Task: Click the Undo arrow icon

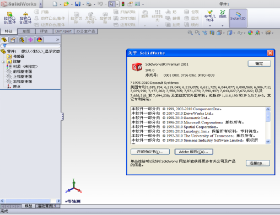Action: click(x=100, y=4)
